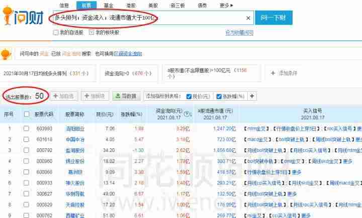Click the 问一下财 search button

(x=274, y=18)
